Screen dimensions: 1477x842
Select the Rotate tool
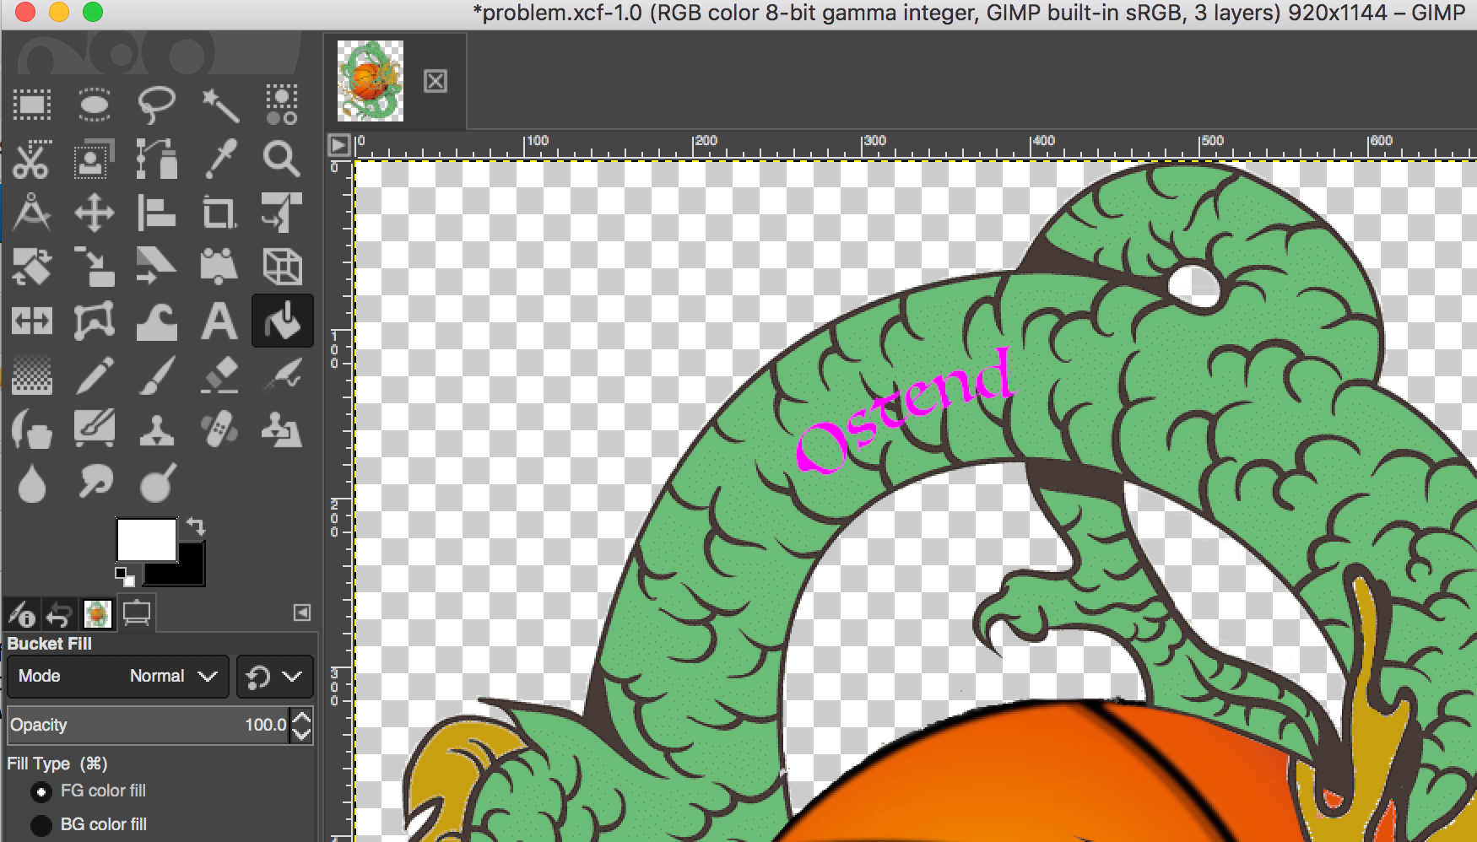(32, 267)
